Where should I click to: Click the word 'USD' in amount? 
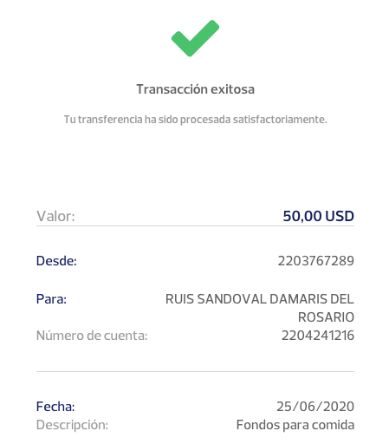tap(340, 216)
